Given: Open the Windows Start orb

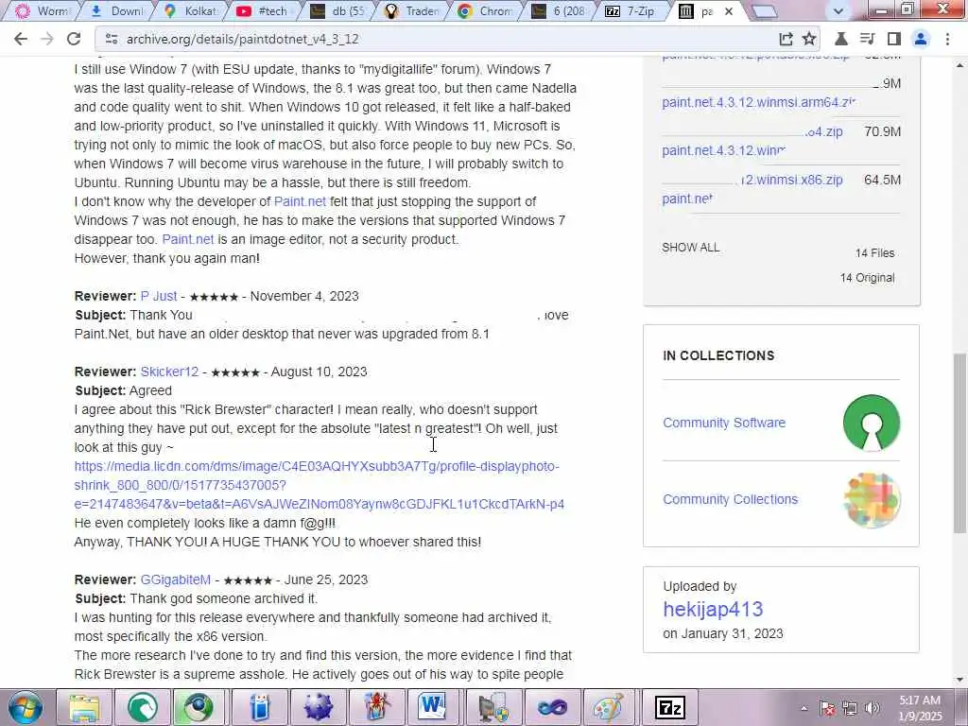Looking at the screenshot, I should click(x=26, y=707).
